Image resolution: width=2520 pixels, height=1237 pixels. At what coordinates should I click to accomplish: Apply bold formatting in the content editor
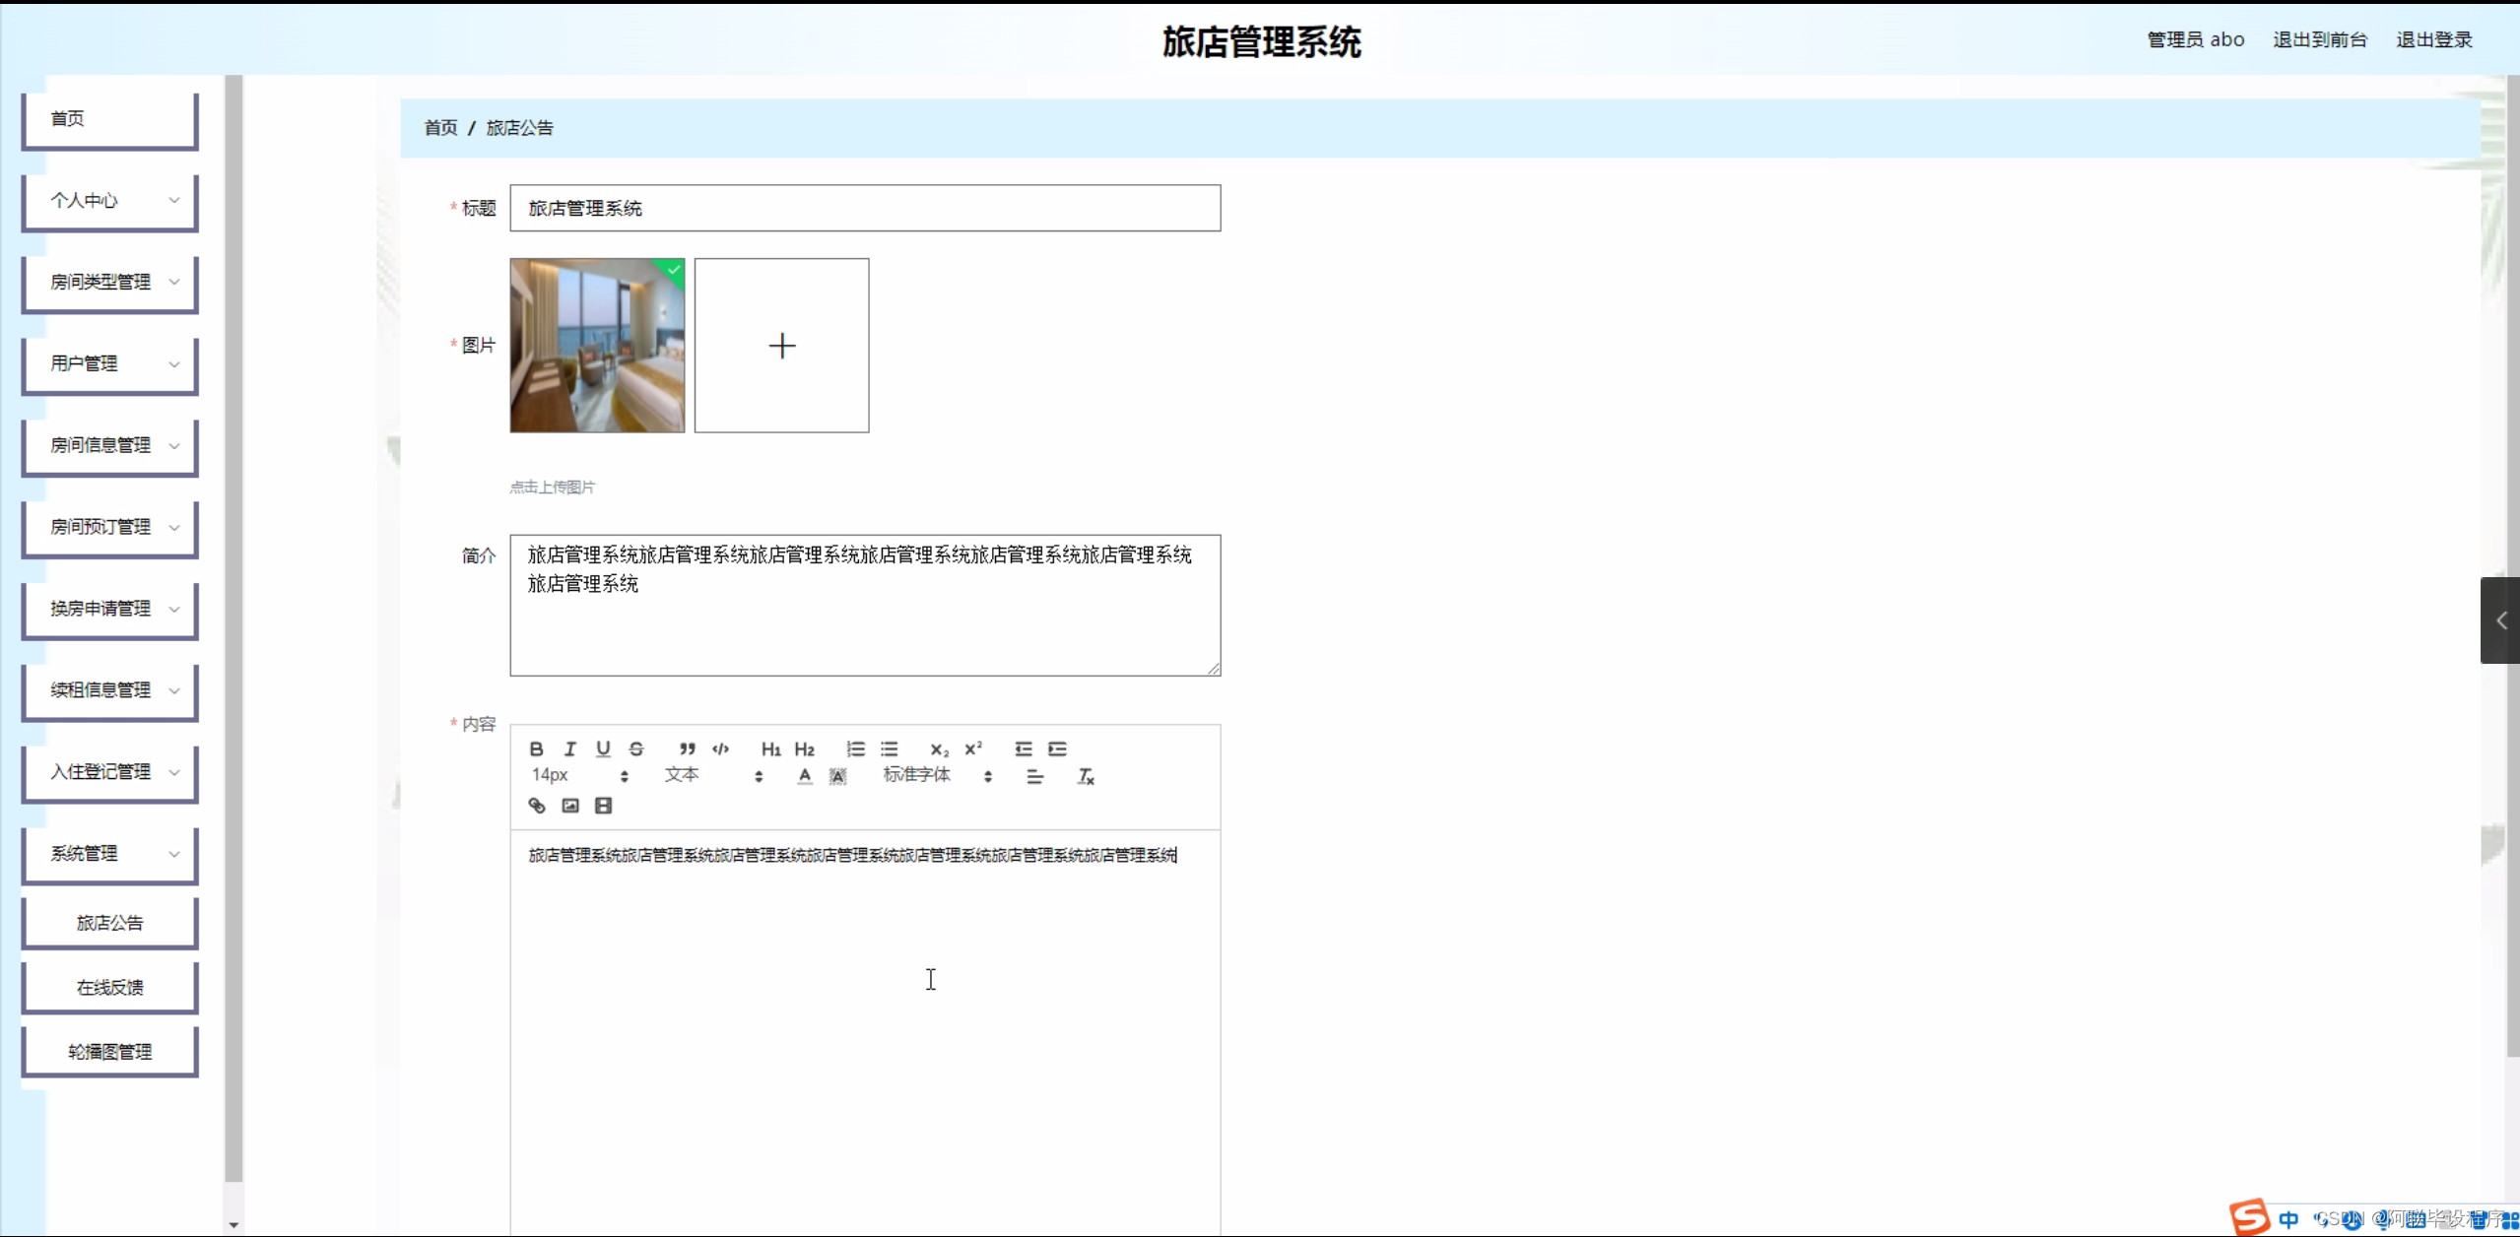point(536,749)
